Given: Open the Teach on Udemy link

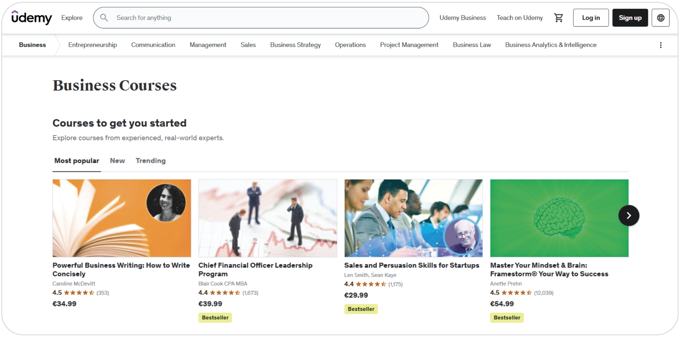Looking at the screenshot, I should coord(519,18).
